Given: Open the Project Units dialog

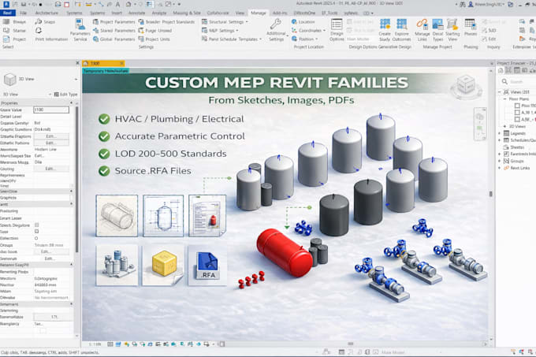Looking at the screenshot, I should 154,39.
